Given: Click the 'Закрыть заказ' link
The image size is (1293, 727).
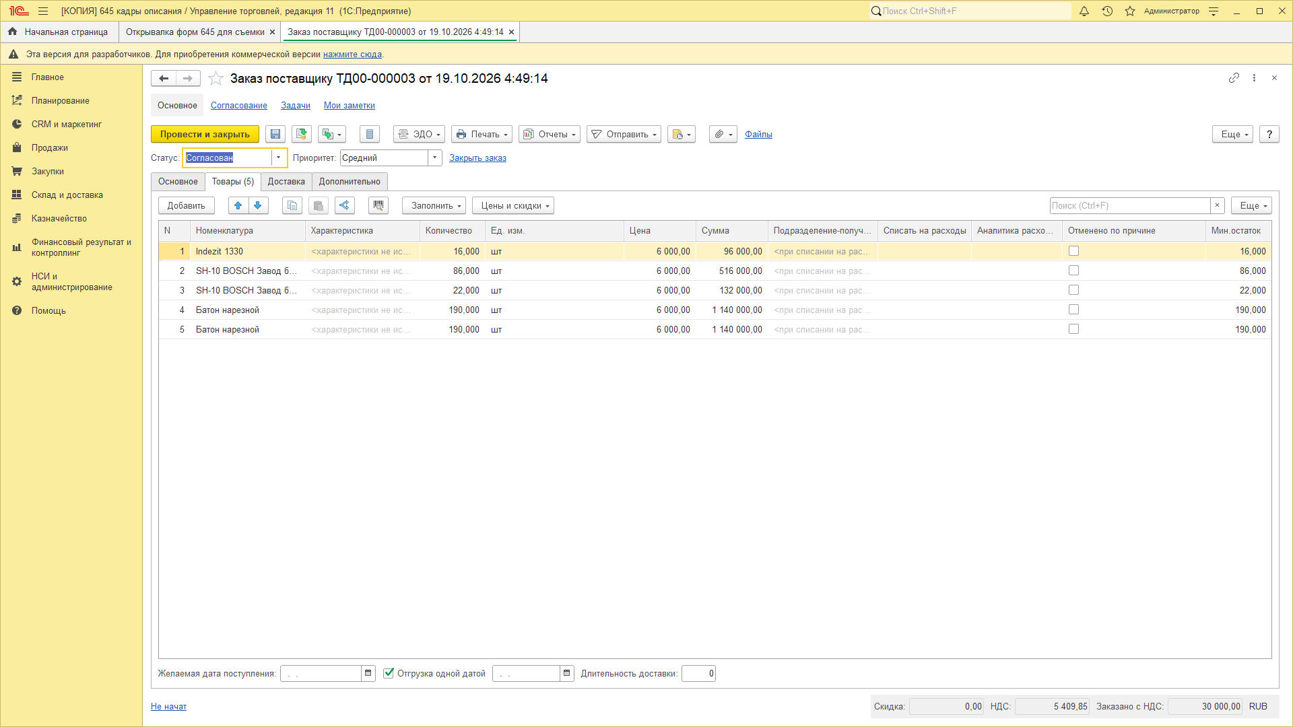Looking at the screenshot, I should point(477,158).
